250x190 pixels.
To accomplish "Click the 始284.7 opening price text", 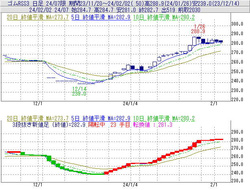I will click(x=81, y=10).
